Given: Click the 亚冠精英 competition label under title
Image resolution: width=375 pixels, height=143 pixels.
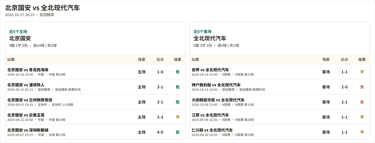Looking at the screenshot, I should click(47, 15).
